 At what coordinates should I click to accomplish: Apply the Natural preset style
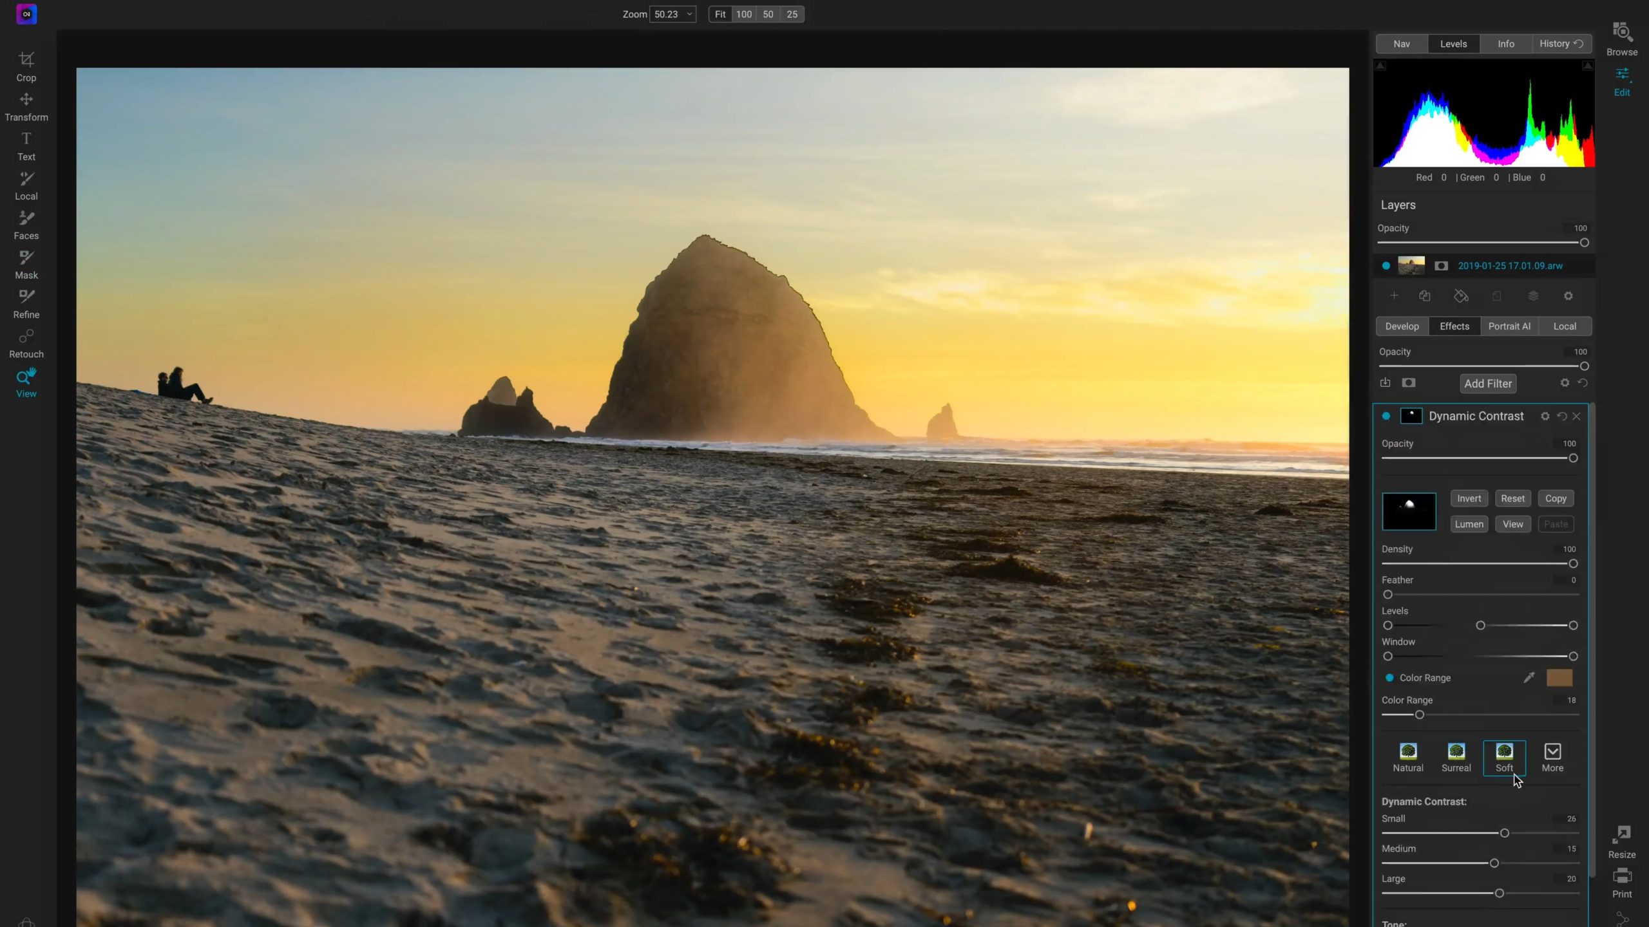click(1408, 758)
